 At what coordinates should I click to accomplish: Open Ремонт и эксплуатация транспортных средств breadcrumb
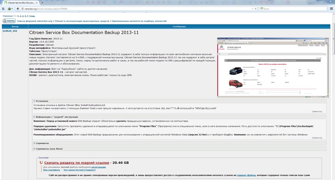point(82,21)
